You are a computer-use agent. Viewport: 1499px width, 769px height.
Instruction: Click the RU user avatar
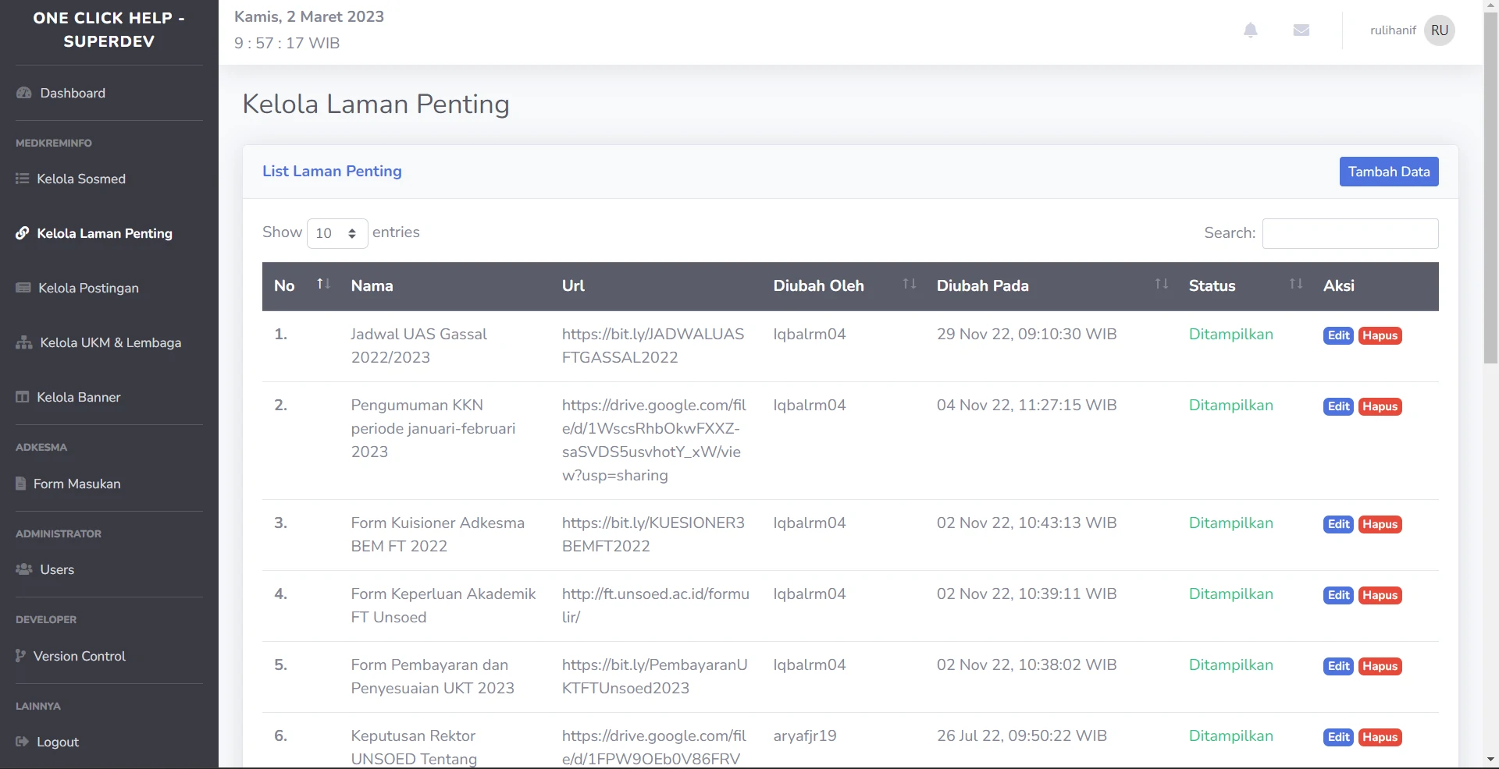pos(1439,30)
